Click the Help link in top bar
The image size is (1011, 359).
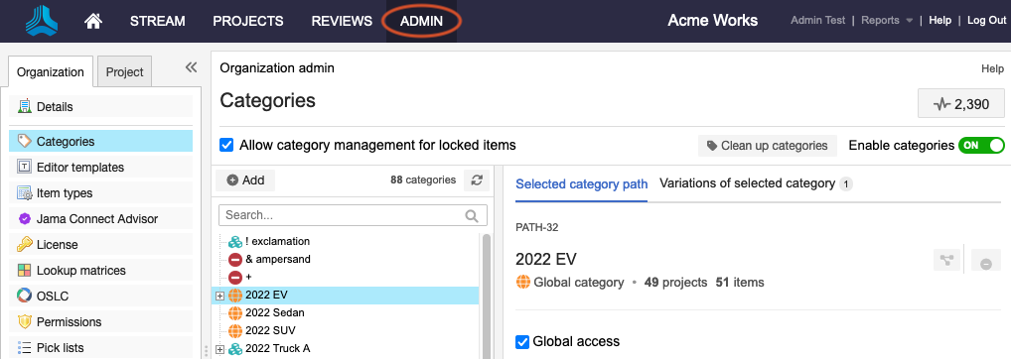tap(939, 21)
